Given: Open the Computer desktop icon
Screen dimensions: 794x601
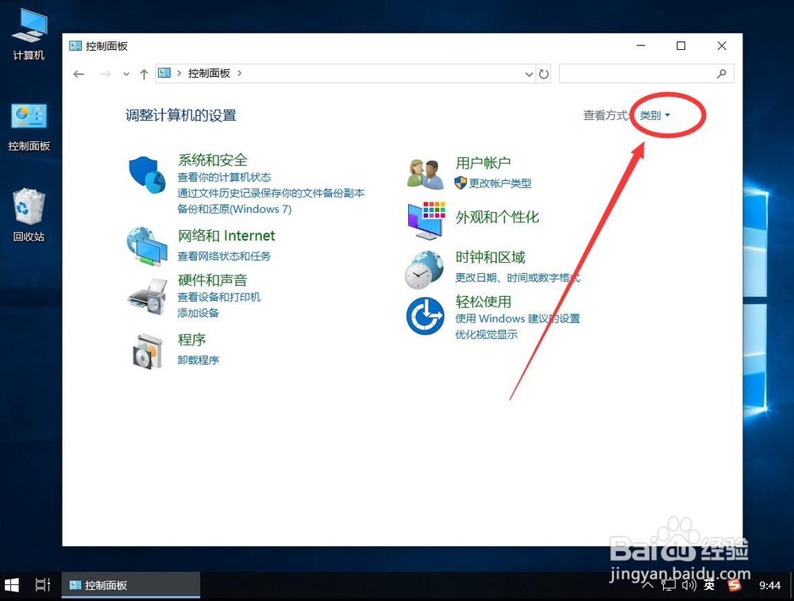Looking at the screenshot, I should (29, 34).
